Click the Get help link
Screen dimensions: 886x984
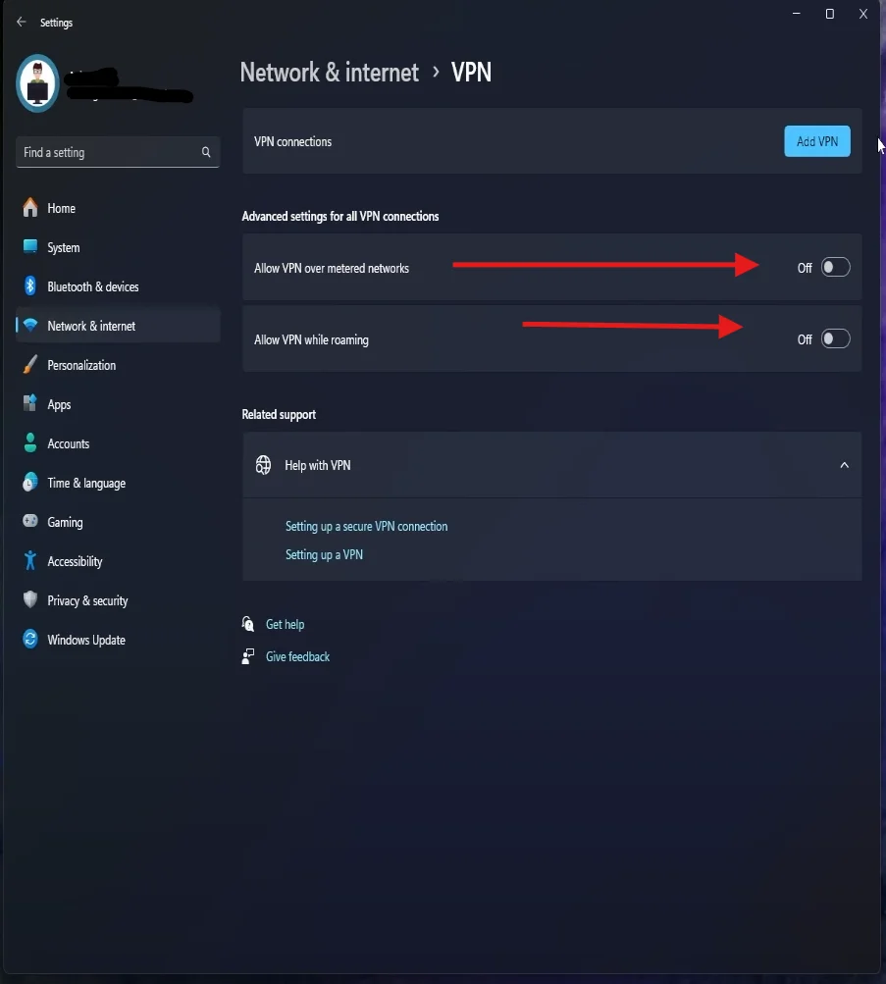coord(285,624)
